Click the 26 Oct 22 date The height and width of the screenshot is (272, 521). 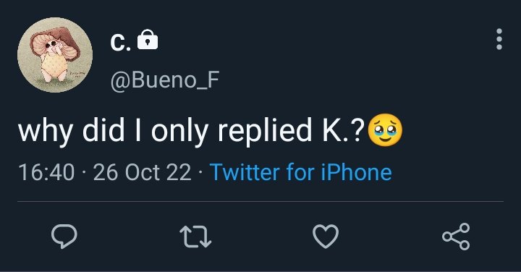tap(143, 172)
